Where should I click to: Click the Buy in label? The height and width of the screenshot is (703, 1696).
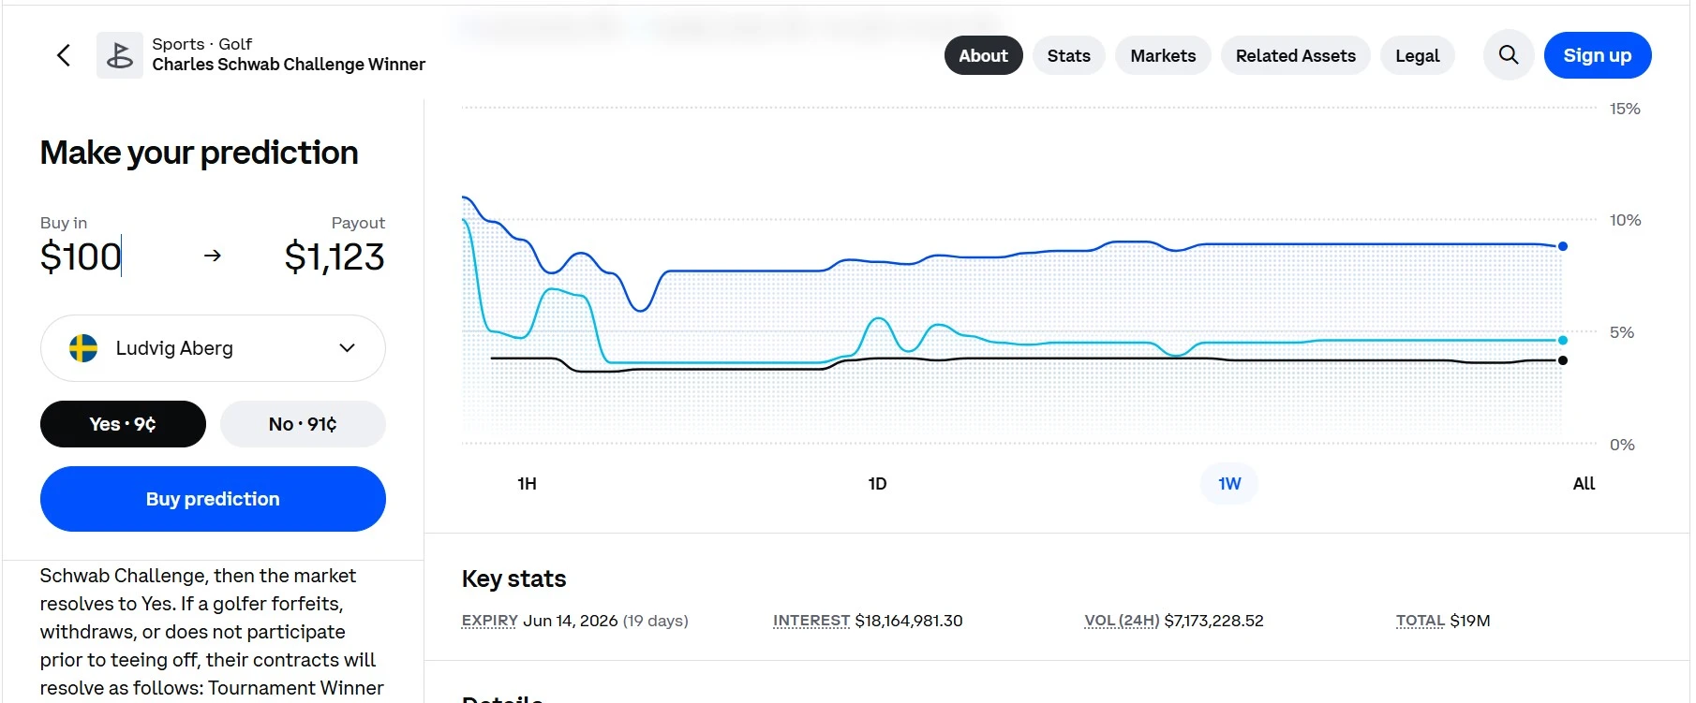(64, 223)
